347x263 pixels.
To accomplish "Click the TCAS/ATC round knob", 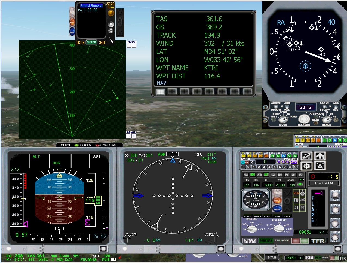I will coord(304,119).
